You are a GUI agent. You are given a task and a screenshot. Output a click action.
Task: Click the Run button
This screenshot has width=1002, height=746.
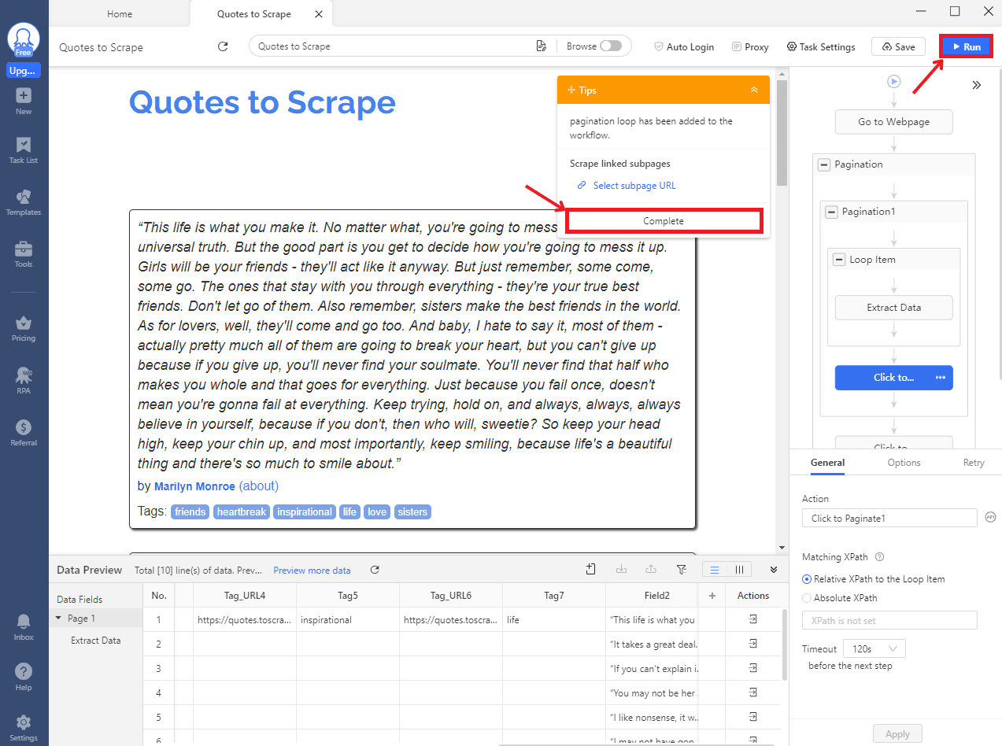pyautogui.click(x=966, y=46)
